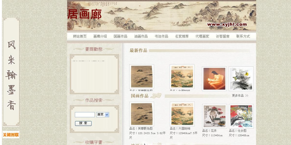
Task: Open the 代理画家 page
Action: coord(202,36)
